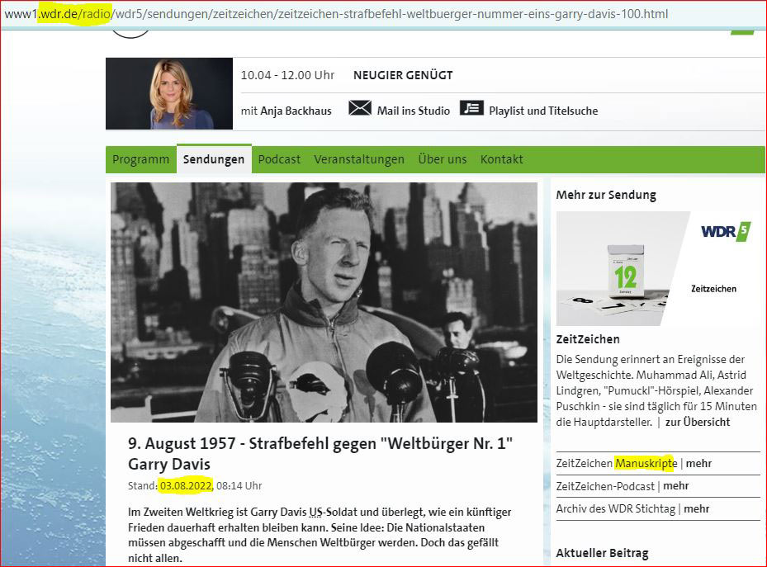Viewport: 767px width, 567px height.
Task: Click the Garry Davis article photo
Action: 324,302
